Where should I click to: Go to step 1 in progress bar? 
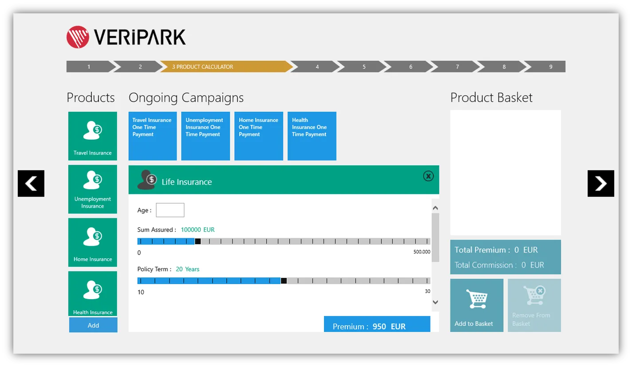[90, 67]
